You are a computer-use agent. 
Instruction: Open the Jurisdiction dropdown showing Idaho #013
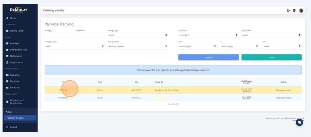pos(208,35)
